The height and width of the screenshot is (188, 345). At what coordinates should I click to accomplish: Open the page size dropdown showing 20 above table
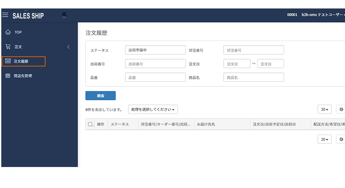pos(324,109)
